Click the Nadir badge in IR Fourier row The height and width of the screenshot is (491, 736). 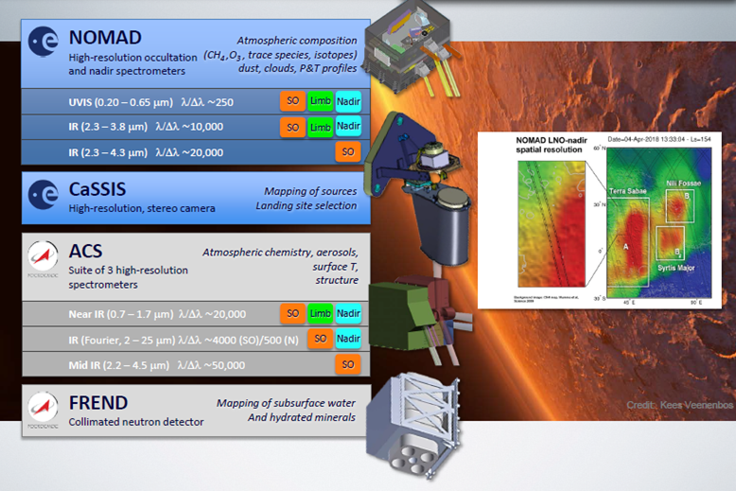(349, 339)
